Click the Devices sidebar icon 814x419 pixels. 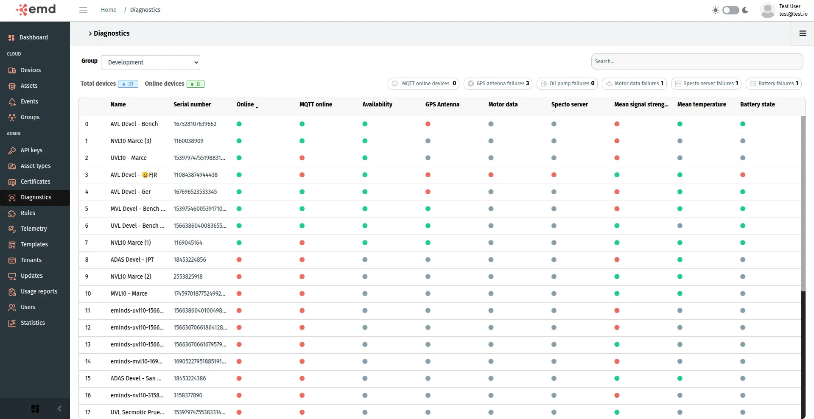12,70
